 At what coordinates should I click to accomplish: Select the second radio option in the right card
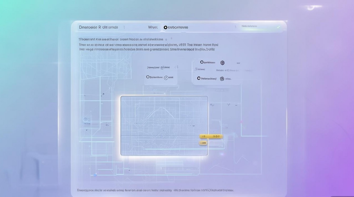pyautogui.click(x=199, y=78)
